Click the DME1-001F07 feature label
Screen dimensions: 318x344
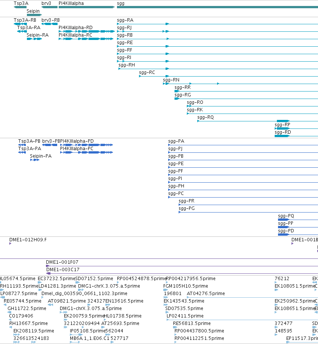pyautogui.click(x=62, y=262)
